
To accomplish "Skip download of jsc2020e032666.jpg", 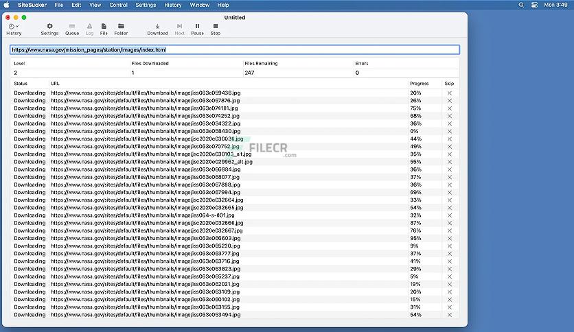I will tap(450, 223).
